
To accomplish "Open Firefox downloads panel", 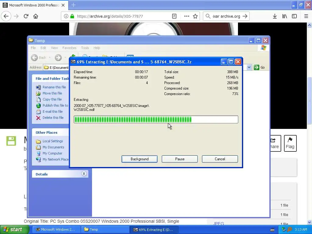I will (275, 16).
